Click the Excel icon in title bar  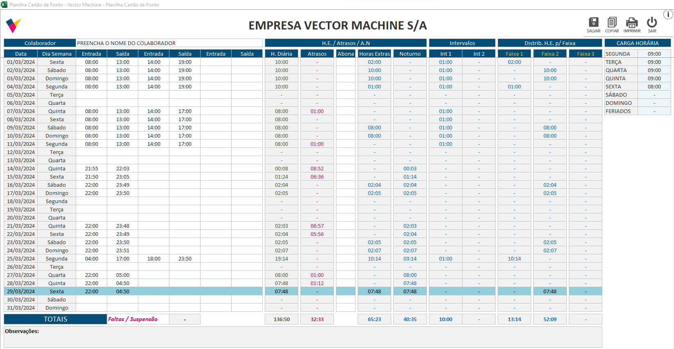tap(4, 5)
